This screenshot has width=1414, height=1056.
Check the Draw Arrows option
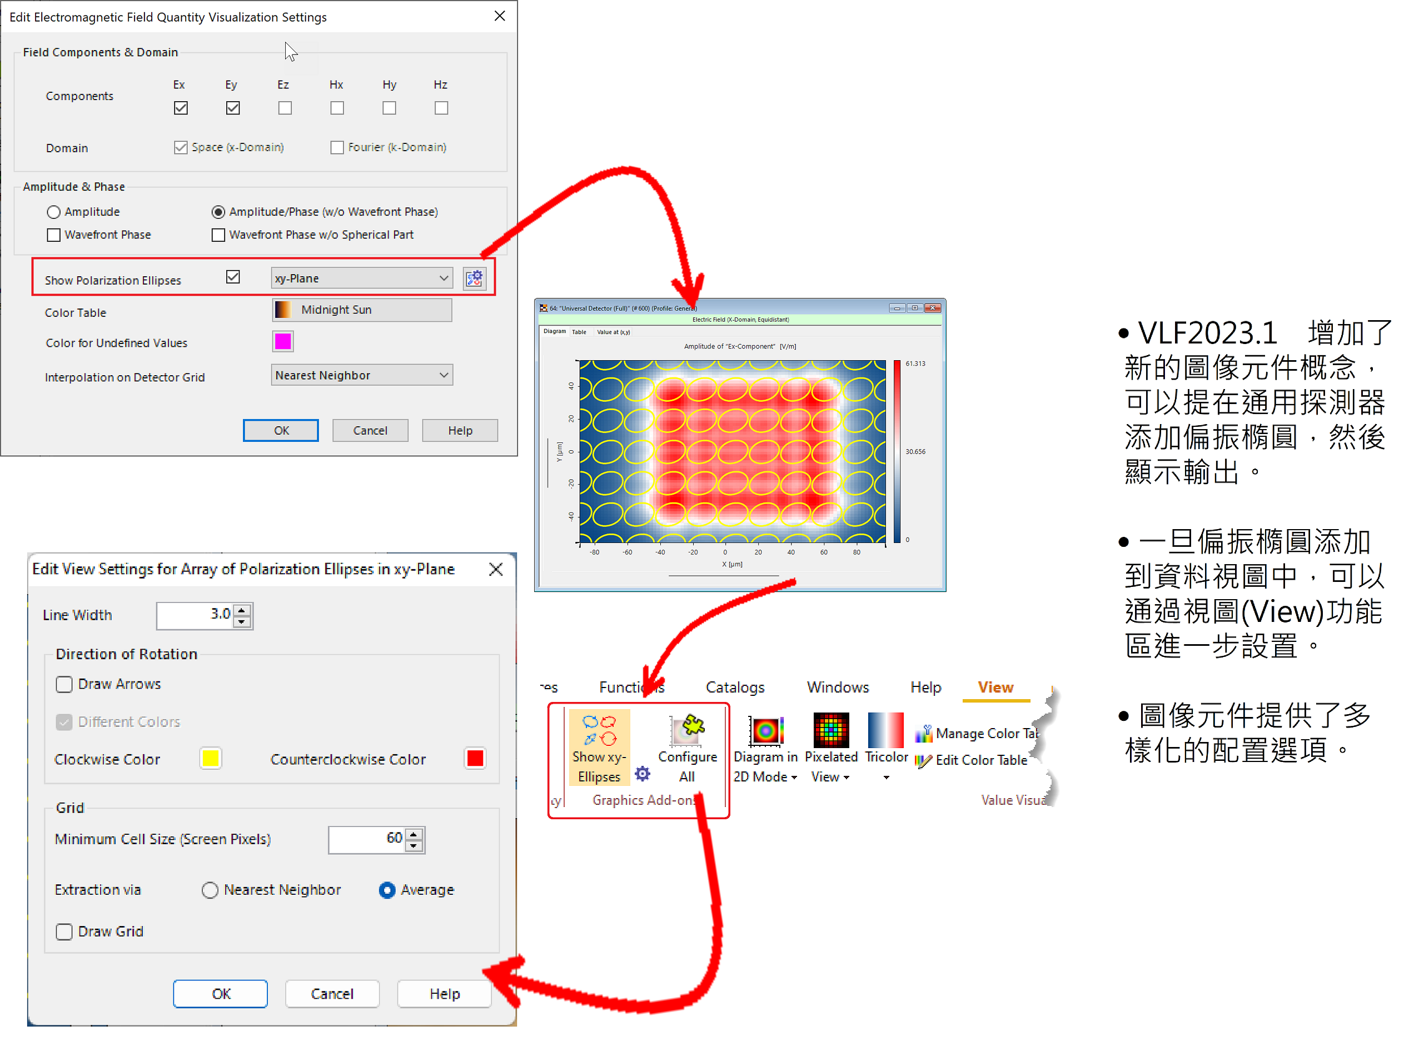64,685
